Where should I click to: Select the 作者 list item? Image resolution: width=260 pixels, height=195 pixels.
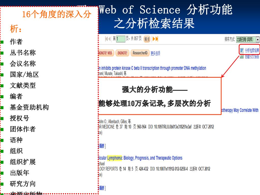[16, 42]
